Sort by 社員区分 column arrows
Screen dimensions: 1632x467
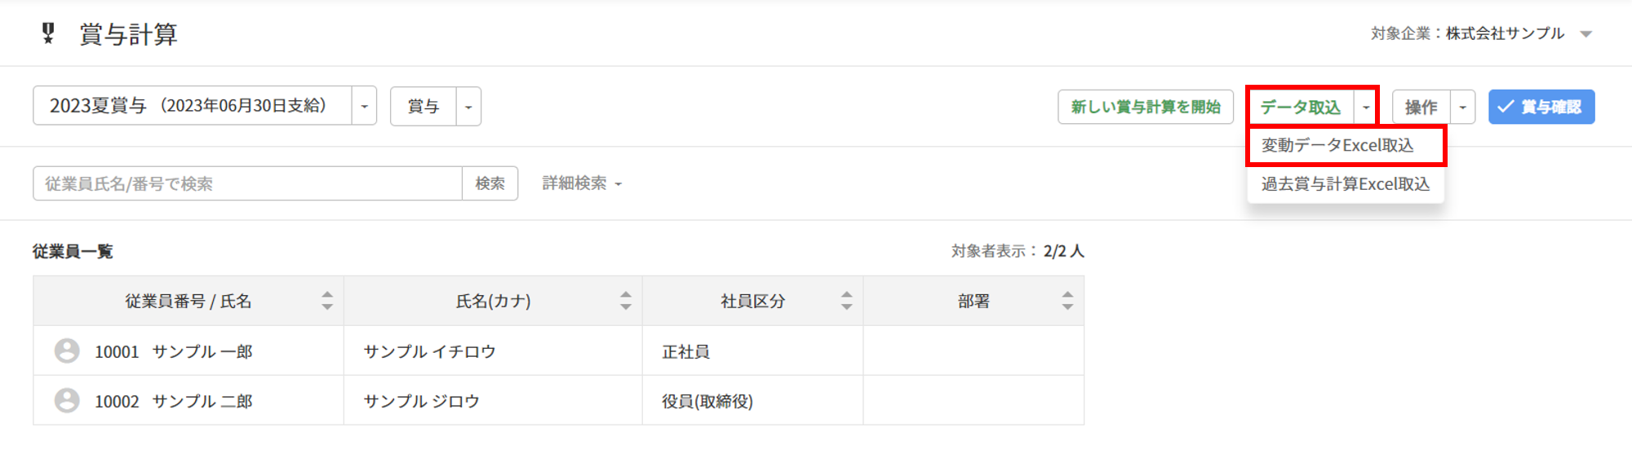[847, 301]
